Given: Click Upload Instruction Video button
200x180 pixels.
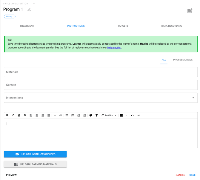Looking at the screenshot, I should coord(35,154).
